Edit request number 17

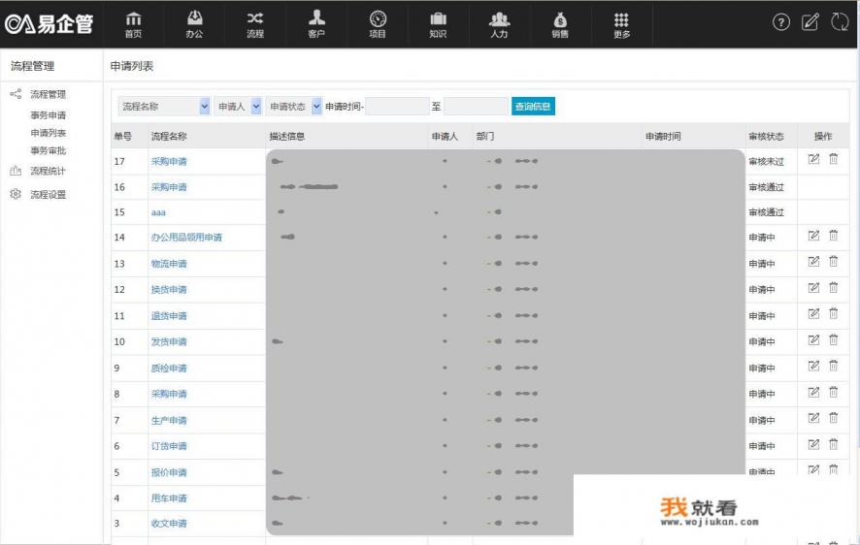(813, 159)
